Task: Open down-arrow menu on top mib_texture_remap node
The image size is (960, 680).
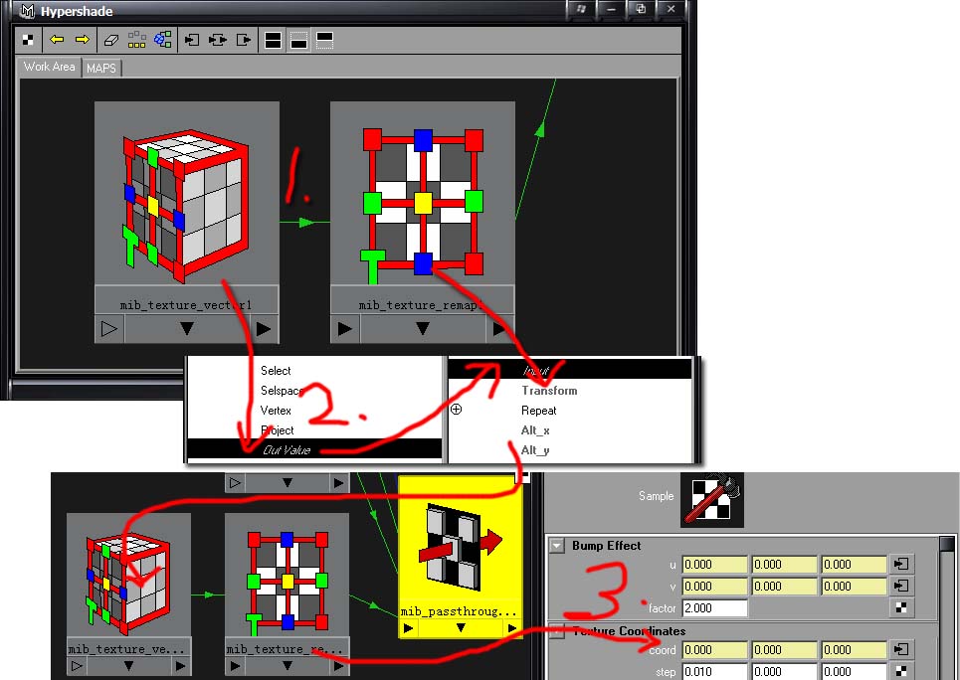Action: click(x=423, y=329)
